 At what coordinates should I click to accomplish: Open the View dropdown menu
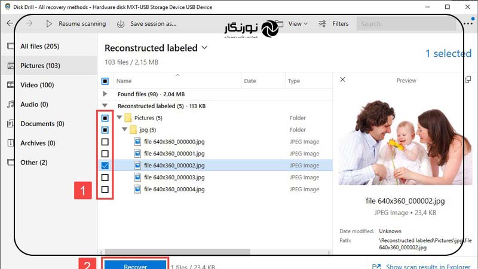coord(298,23)
